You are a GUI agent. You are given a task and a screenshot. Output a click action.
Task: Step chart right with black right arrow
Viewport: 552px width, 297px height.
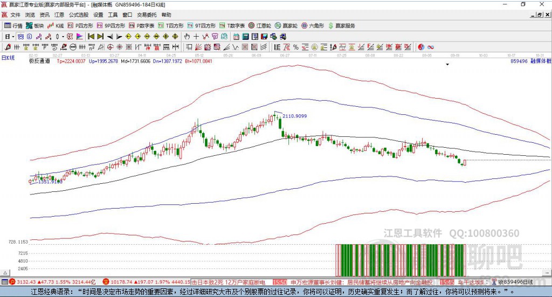[x=119, y=37]
